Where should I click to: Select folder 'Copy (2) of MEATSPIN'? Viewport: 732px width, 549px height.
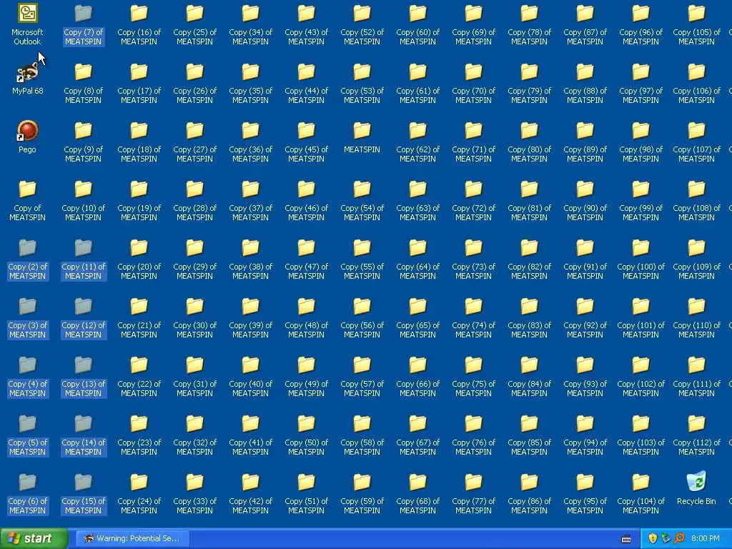[27, 259]
